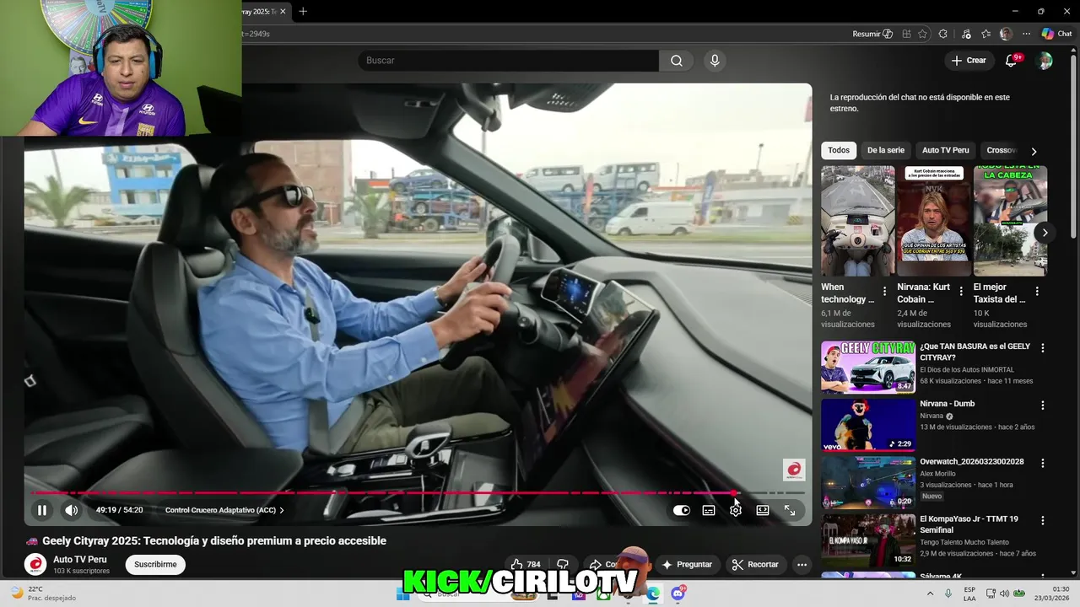Open the player settings gear
Screen dimensions: 1080x607
point(736,510)
